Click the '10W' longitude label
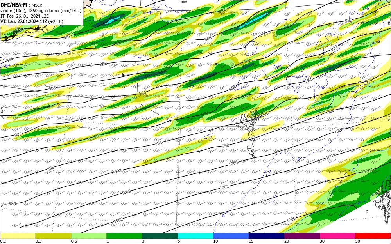391x244 pixels. click(183, 2)
